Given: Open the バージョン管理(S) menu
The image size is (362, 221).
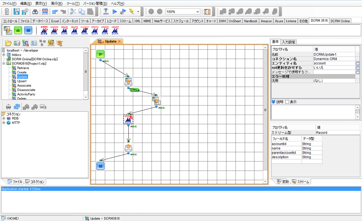Looking at the screenshot, I should (95, 3).
